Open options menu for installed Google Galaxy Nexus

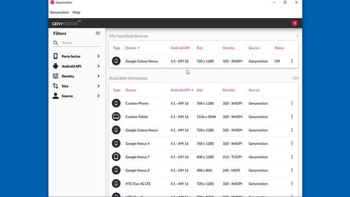click(x=291, y=61)
